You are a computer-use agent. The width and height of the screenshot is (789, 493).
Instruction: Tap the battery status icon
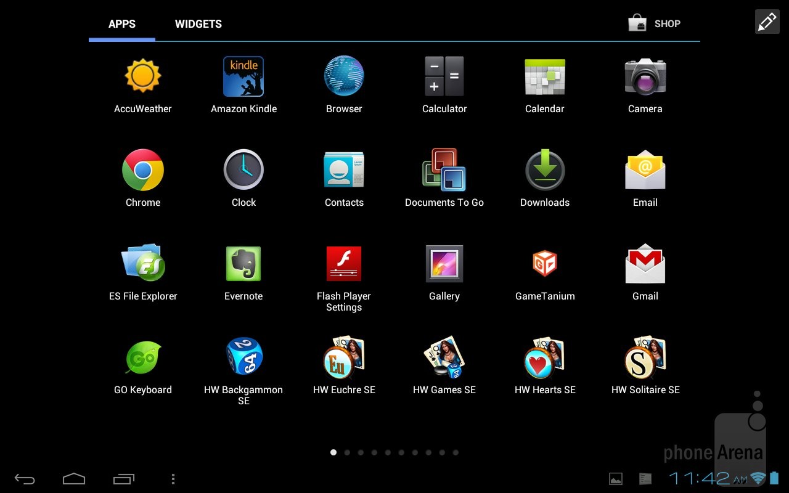(x=774, y=478)
